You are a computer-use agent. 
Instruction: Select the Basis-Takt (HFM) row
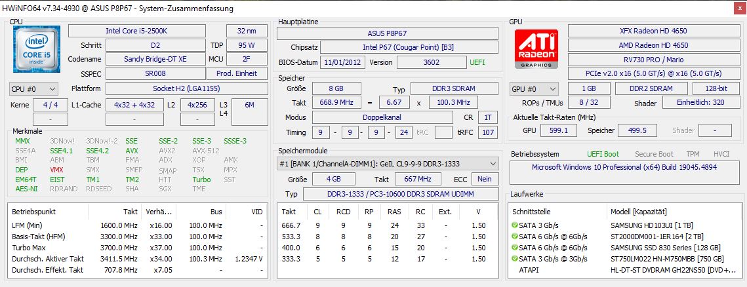pos(138,237)
